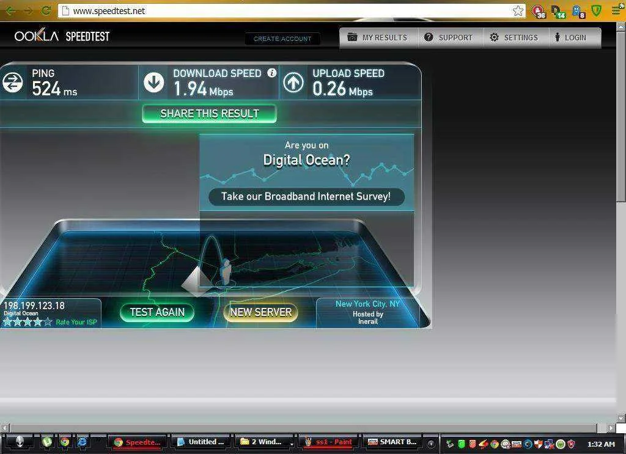The width and height of the screenshot is (626, 454).
Task: Click the vertical scrollbar down arrow
Action: pyautogui.click(x=621, y=418)
